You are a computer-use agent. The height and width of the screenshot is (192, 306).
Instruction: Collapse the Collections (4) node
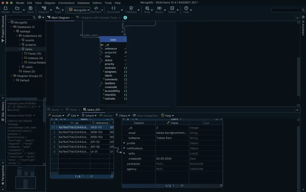tap(17, 36)
